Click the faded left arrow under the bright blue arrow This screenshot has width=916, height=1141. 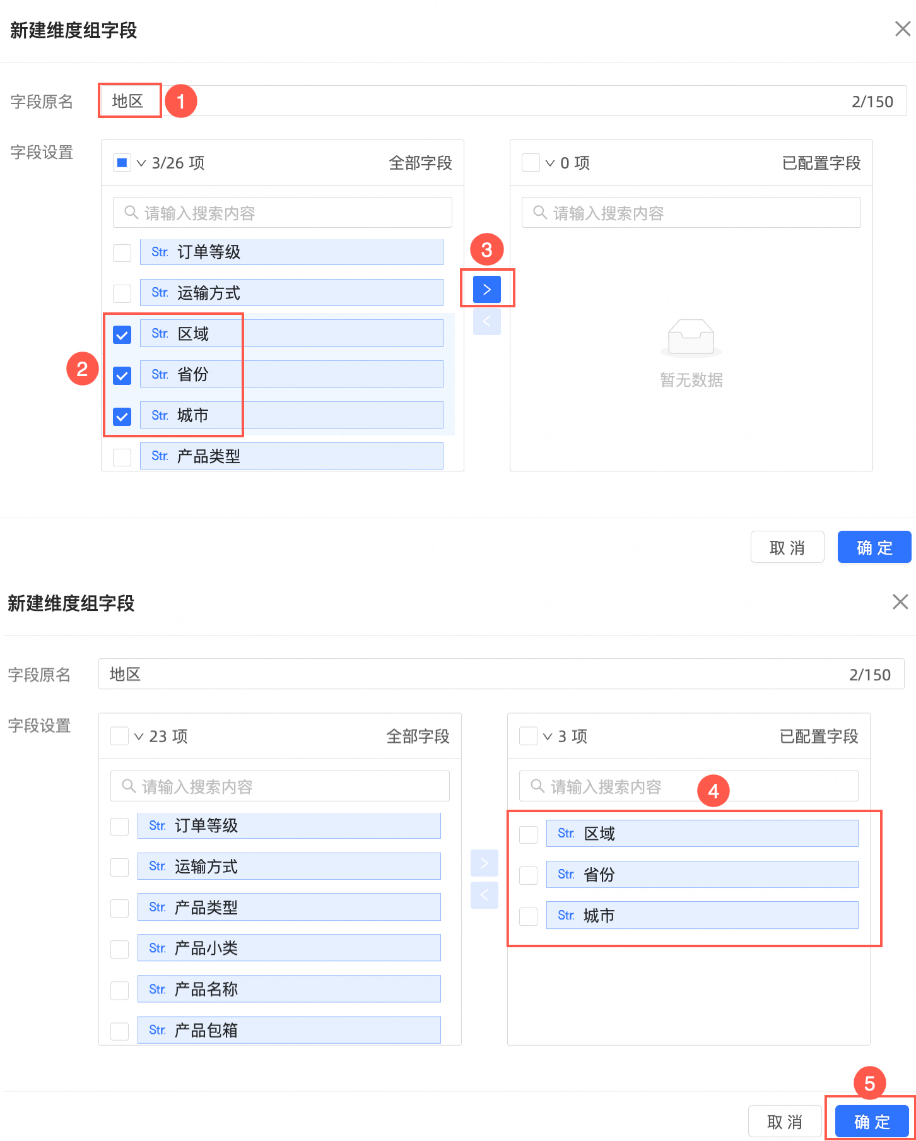coord(486,322)
